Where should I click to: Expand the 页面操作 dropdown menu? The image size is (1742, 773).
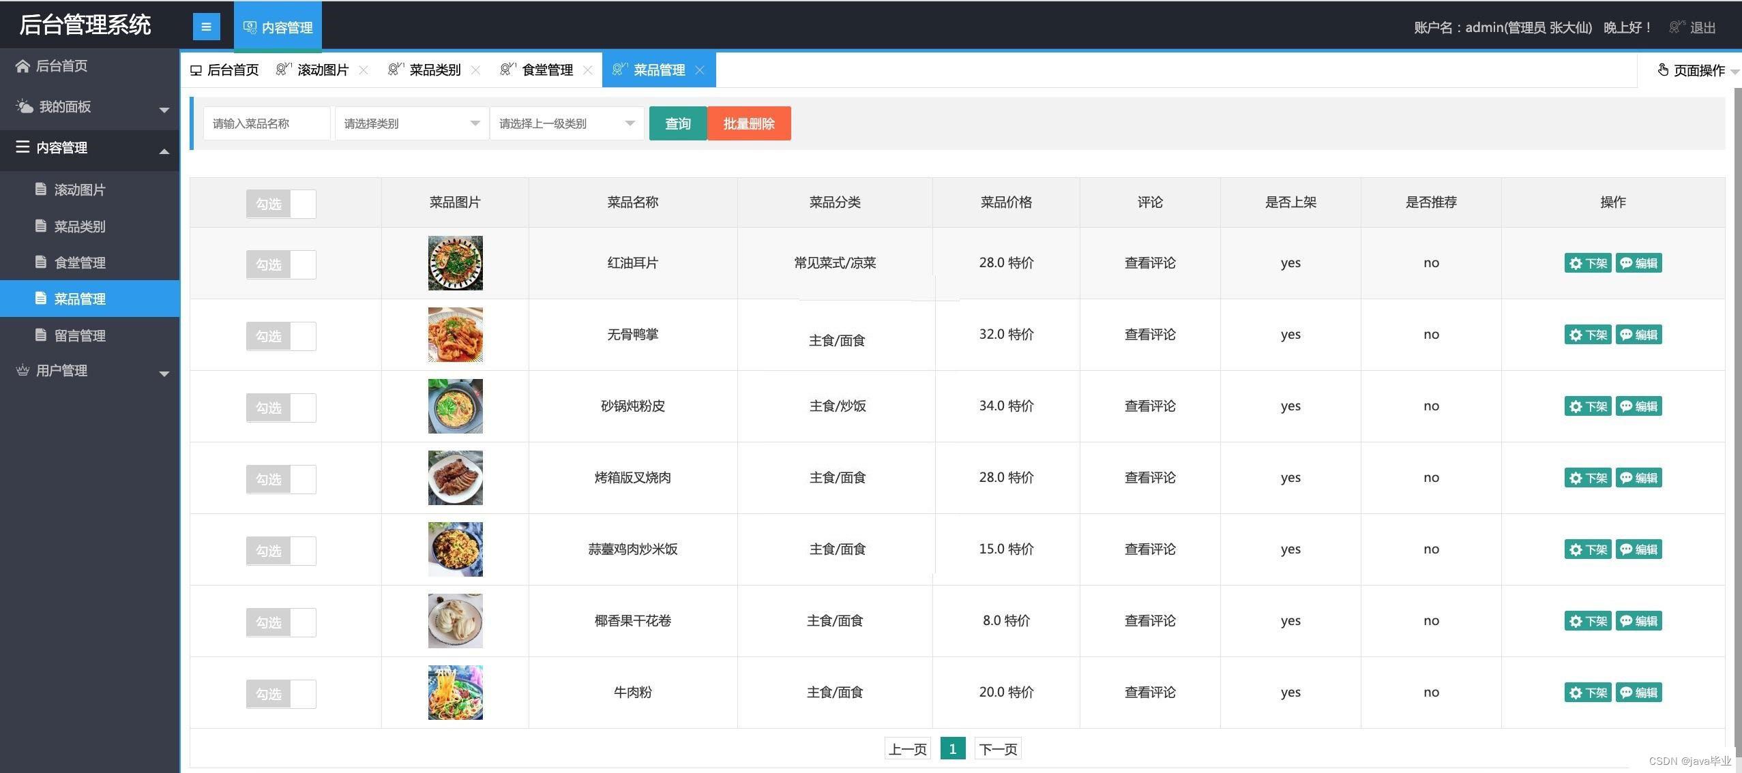tap(1697, 71)
